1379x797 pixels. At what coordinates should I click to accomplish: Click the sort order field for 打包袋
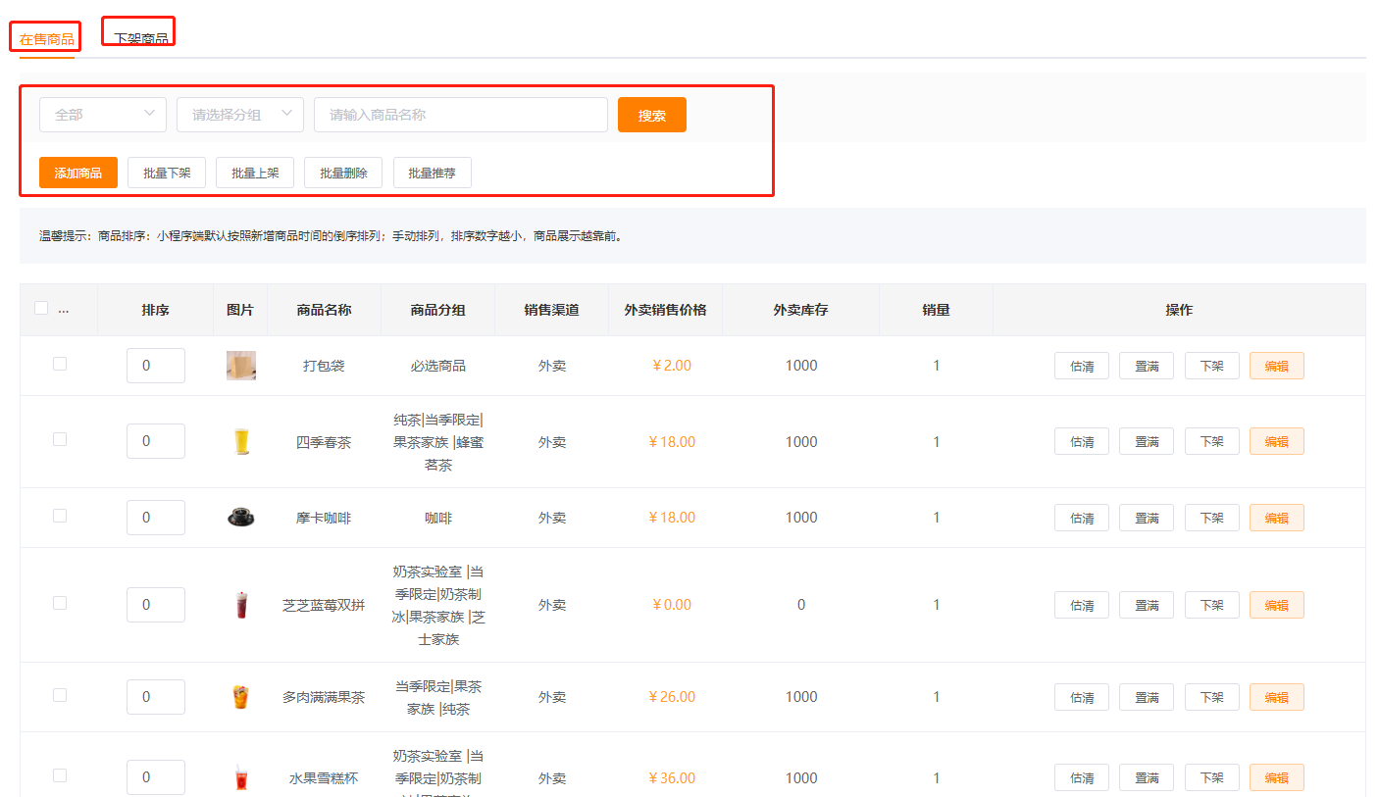(x=156, y=366)
